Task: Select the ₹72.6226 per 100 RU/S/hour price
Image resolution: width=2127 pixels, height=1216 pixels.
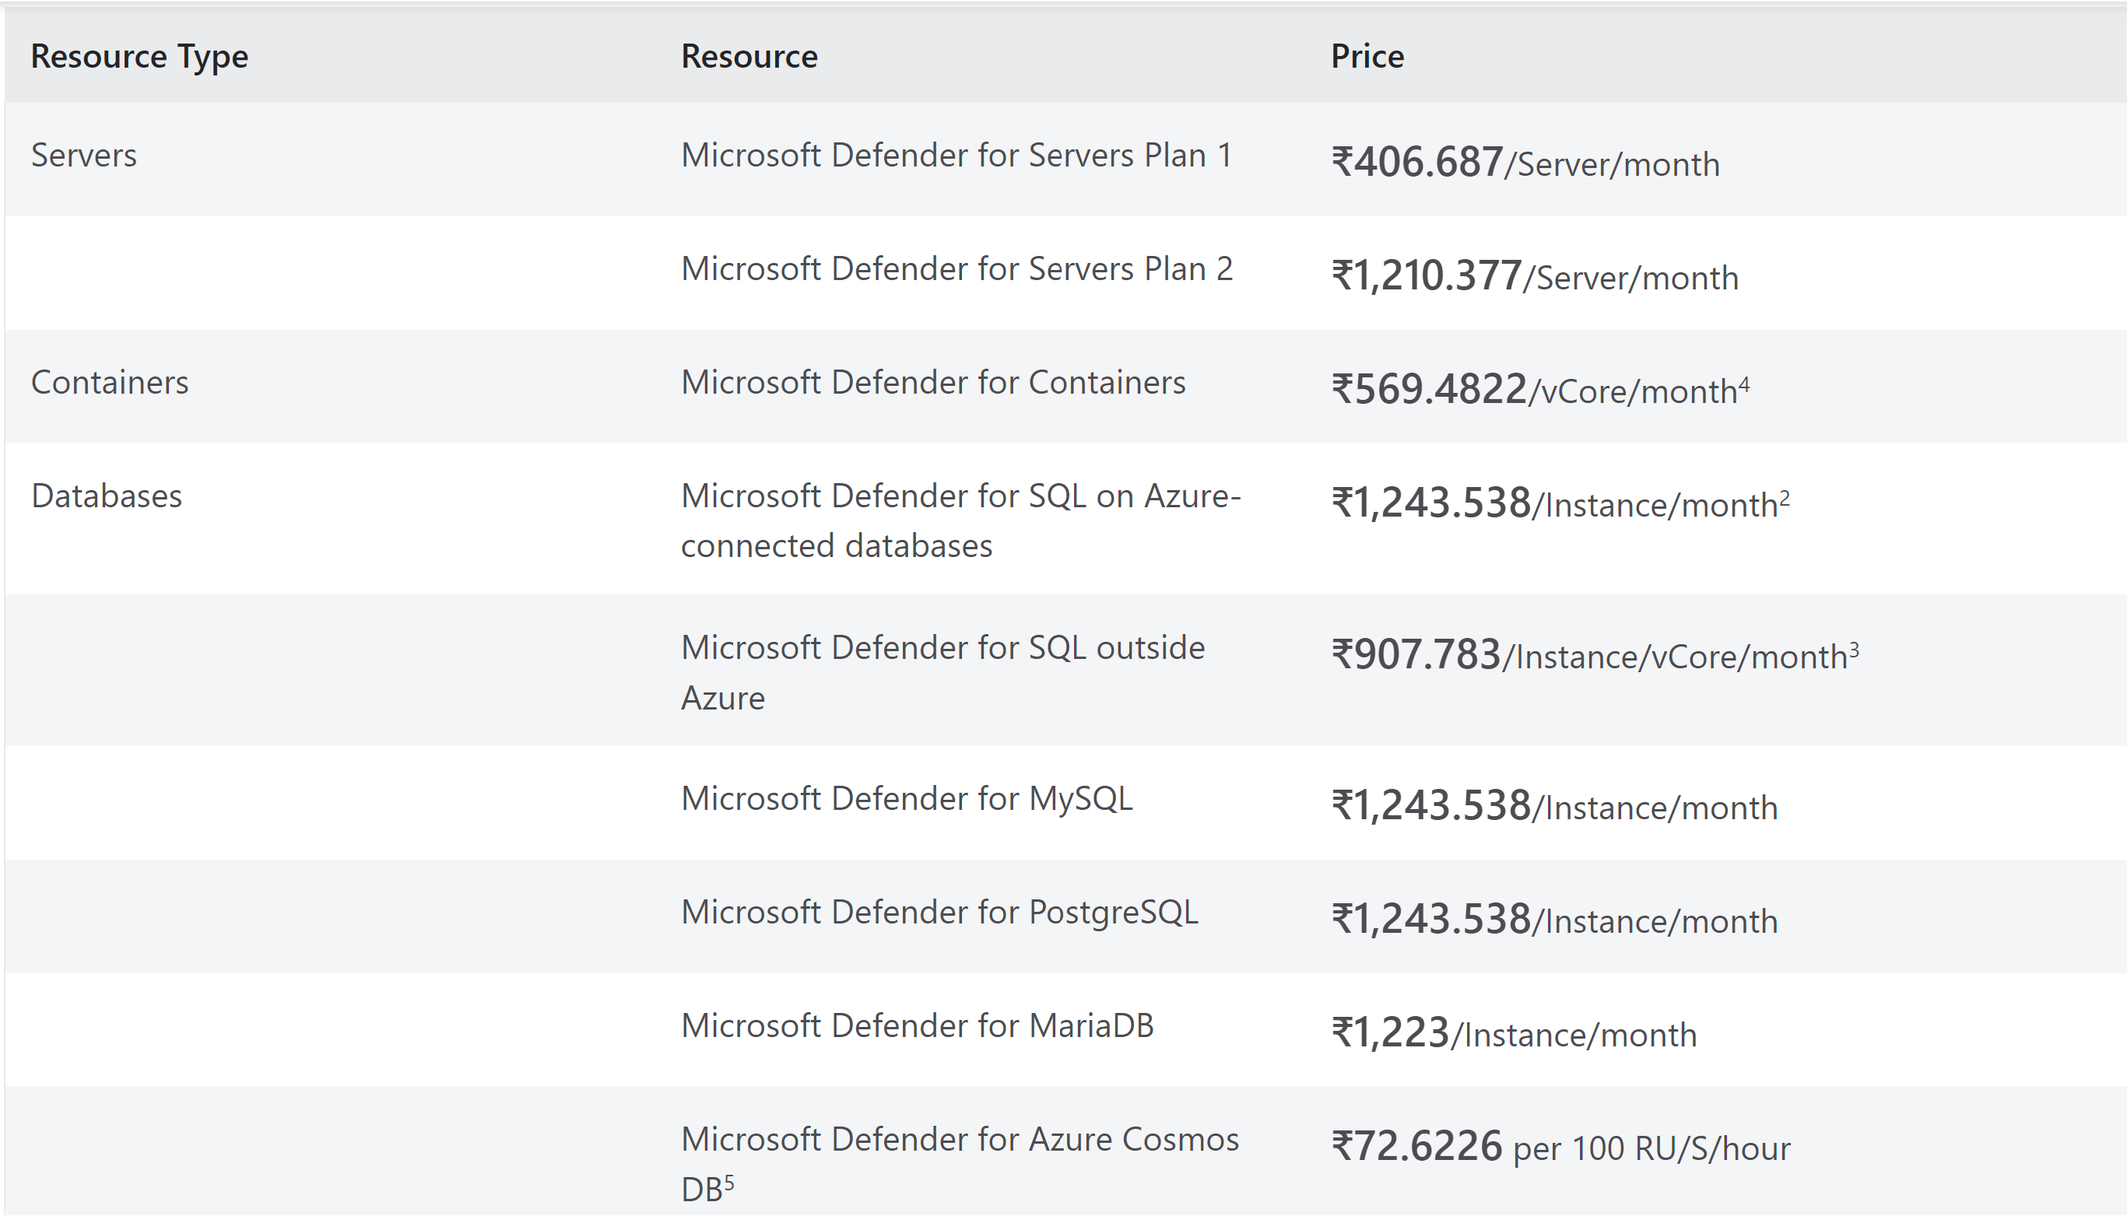Action: click(1560, 1147)
